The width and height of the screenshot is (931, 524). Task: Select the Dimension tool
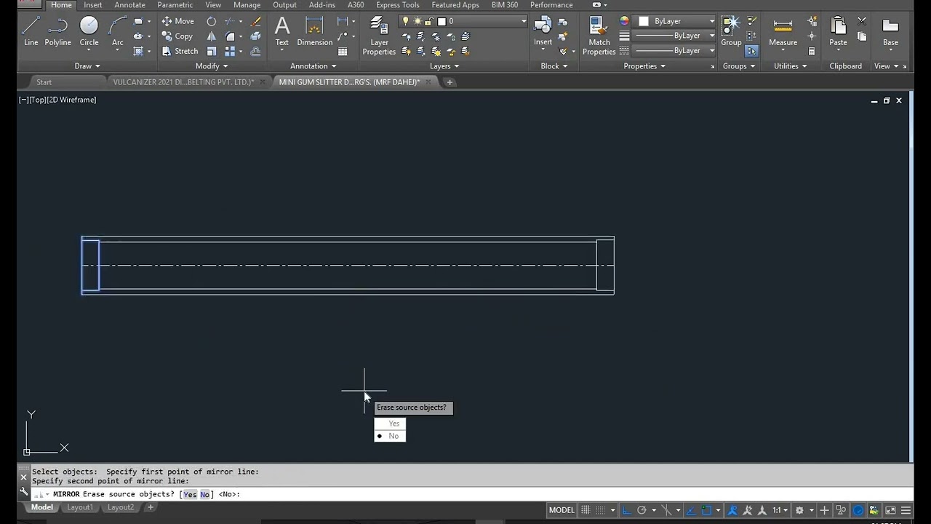pos(314,32)
